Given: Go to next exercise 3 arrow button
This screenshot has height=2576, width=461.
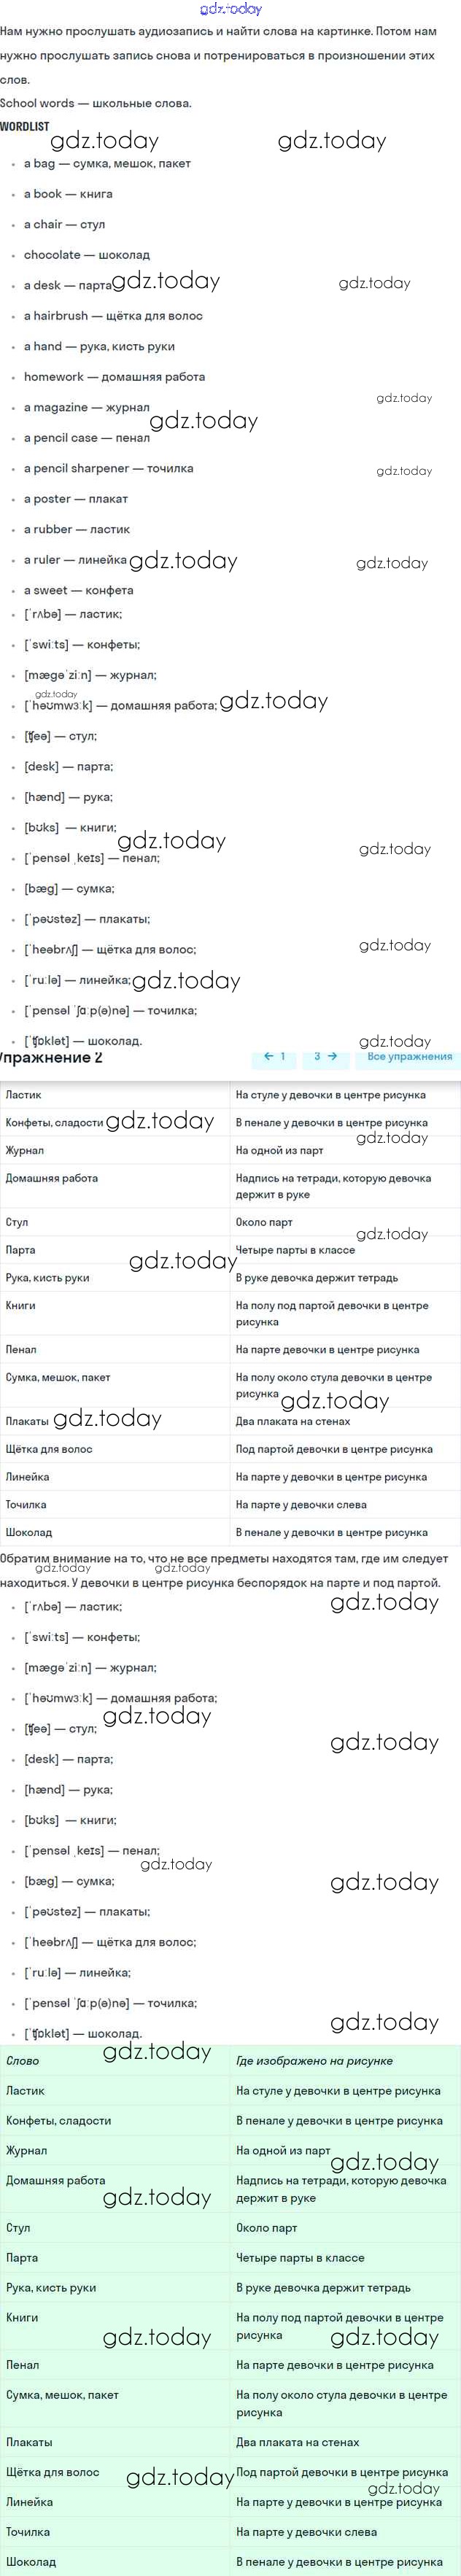Looking at the screenshot, I should click(x=325, y=1056).
